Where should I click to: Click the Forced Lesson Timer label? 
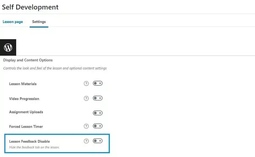26,126
